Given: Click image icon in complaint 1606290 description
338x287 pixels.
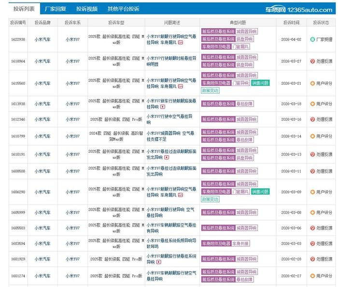Looking at the screenshot, I should (x=180, y=195).
